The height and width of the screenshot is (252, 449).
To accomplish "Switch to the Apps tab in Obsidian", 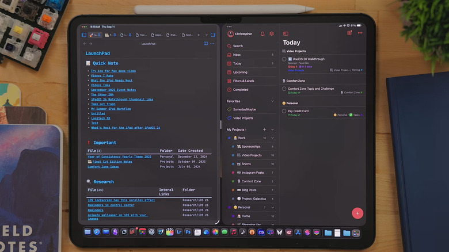I will click(x=157, y=35).
